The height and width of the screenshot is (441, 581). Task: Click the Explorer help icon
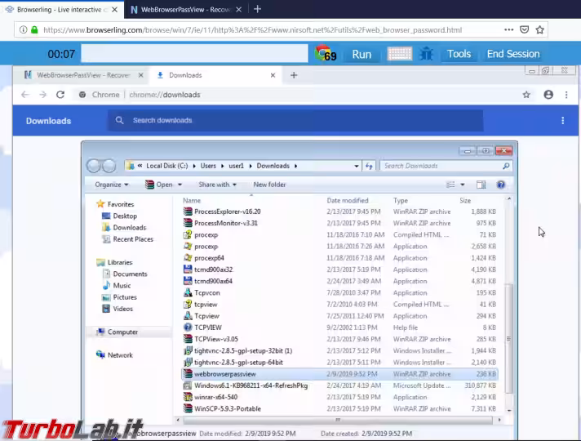(x=500, y=185)
